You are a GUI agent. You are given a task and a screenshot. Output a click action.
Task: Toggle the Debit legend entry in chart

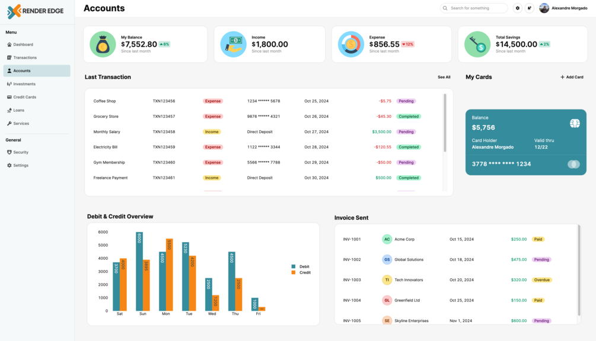[x=300, y=266]
